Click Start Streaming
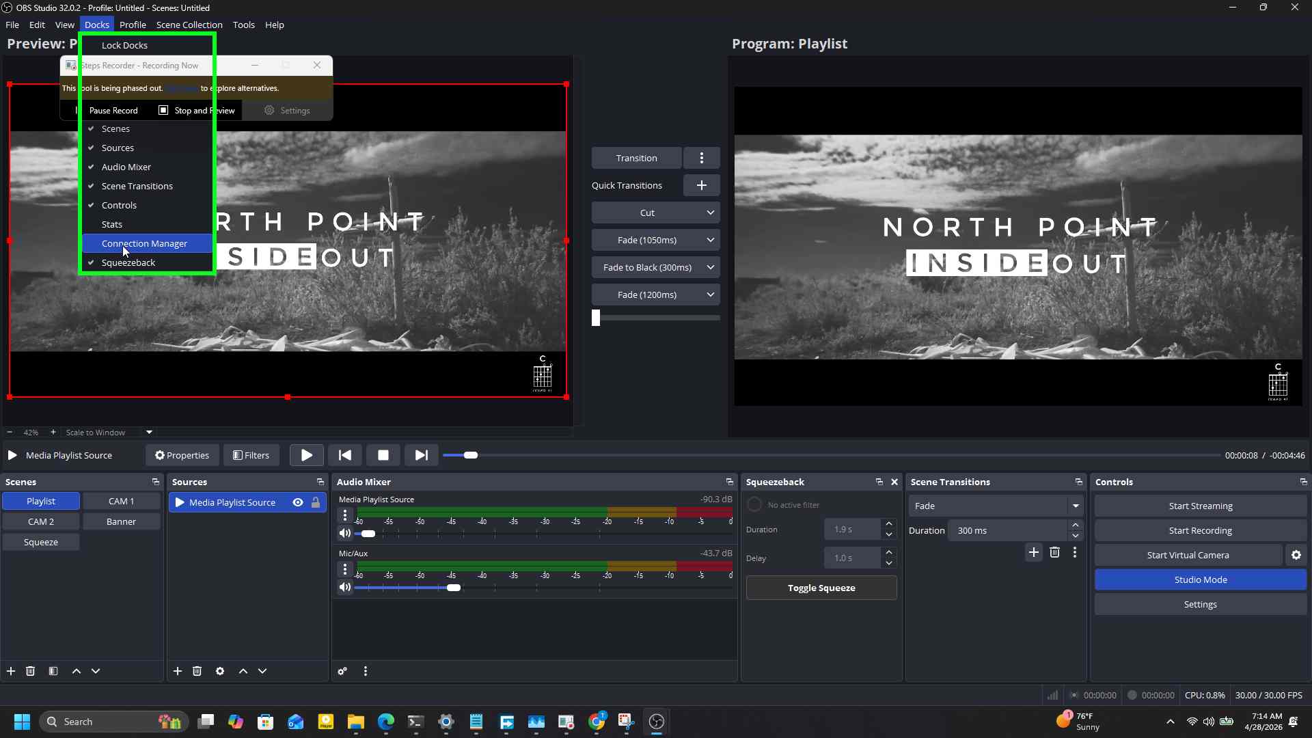The width and height of the screenshot is (1312, 738). 1201,506
